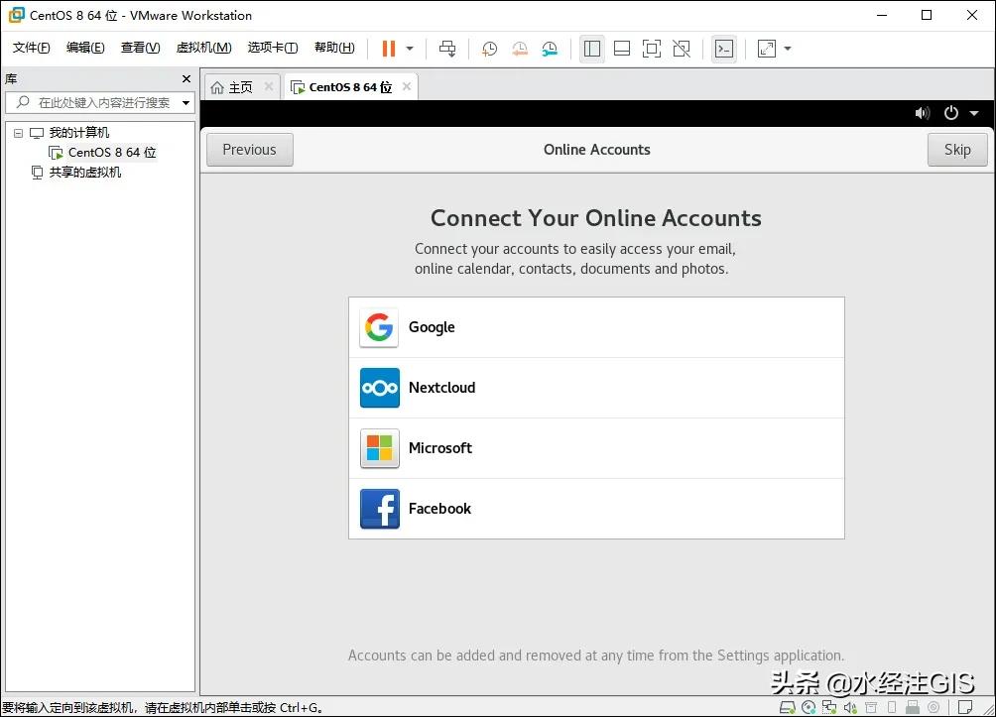Choose the Google account option

click(596, 327)
